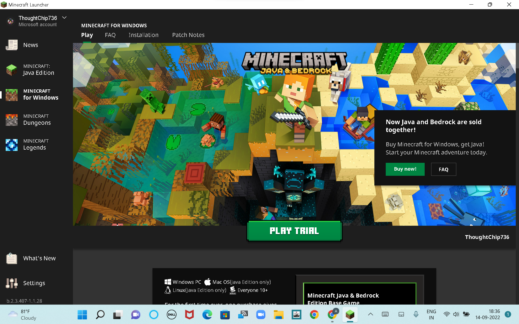Image resolution: width=519 pixels, height=324 pixels.
Task: Click the Xbox account avatar icon
Action: click(11, 21)
